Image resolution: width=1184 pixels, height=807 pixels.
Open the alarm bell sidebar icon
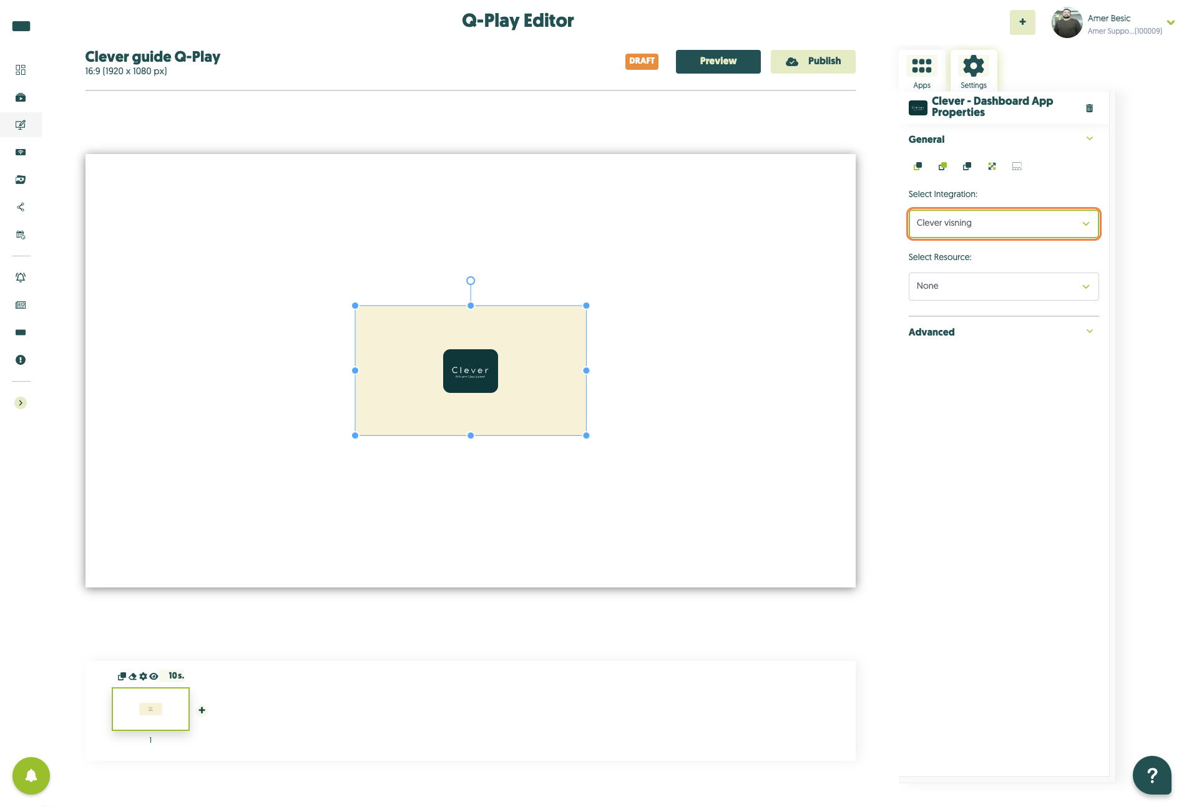(21, 278)
